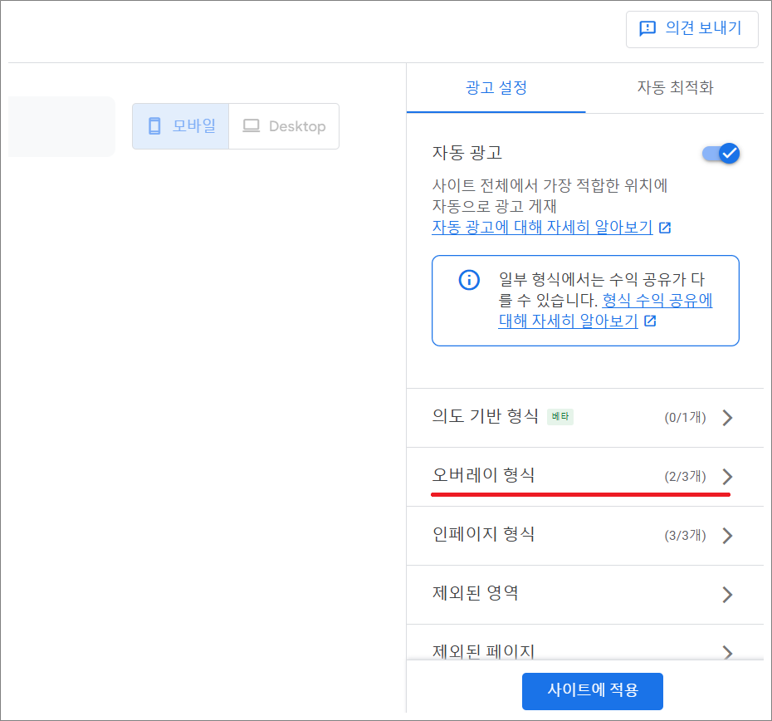Expand 인페이지 형식 chevron
Viewport: 772px width, 721px height.
pyautogui.click(x=727, y=536)
